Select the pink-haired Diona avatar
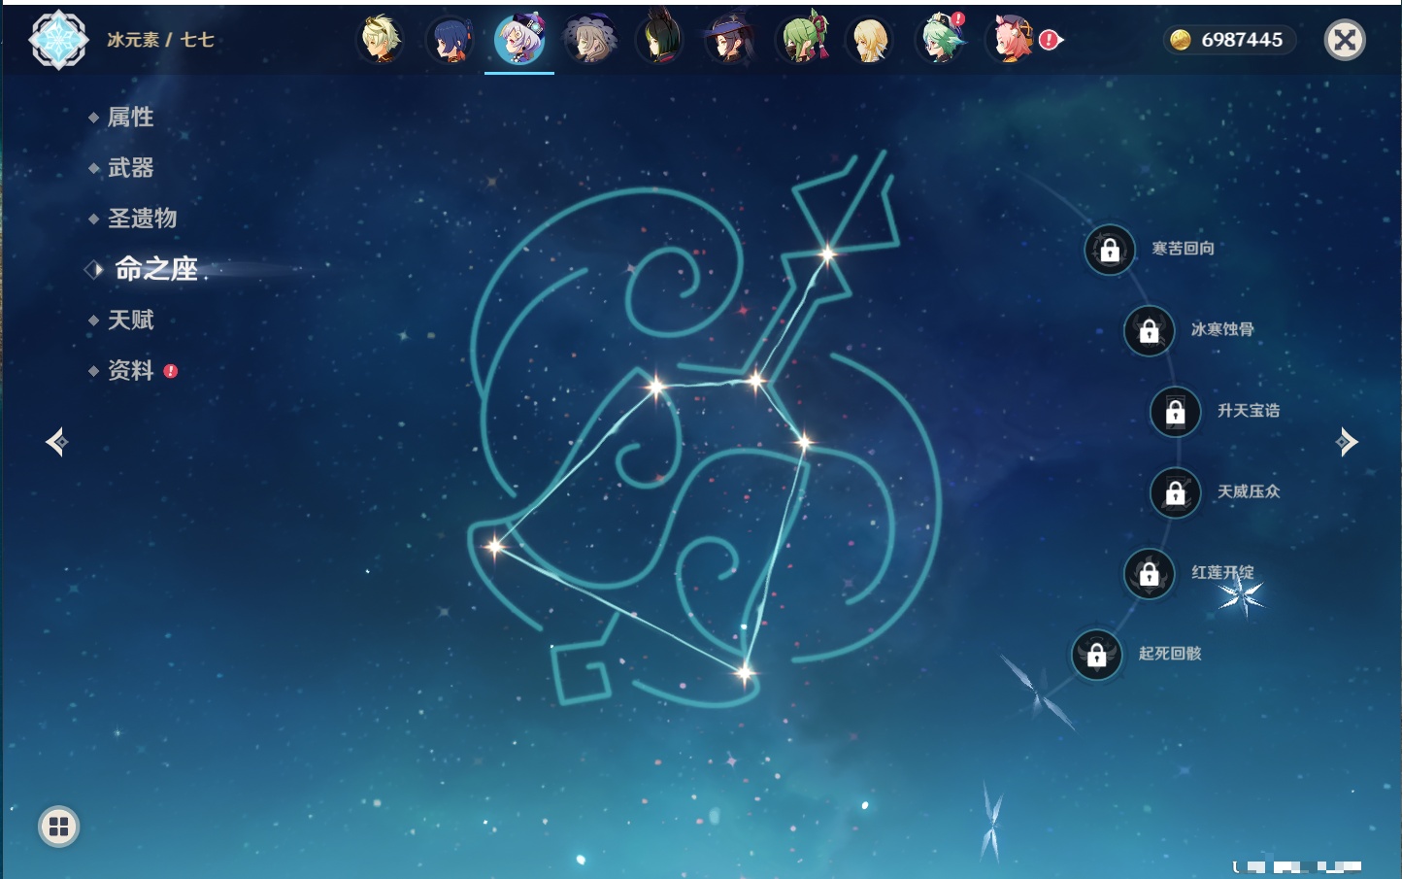The image size is (1402, 879). click(x=1010, y=40)
